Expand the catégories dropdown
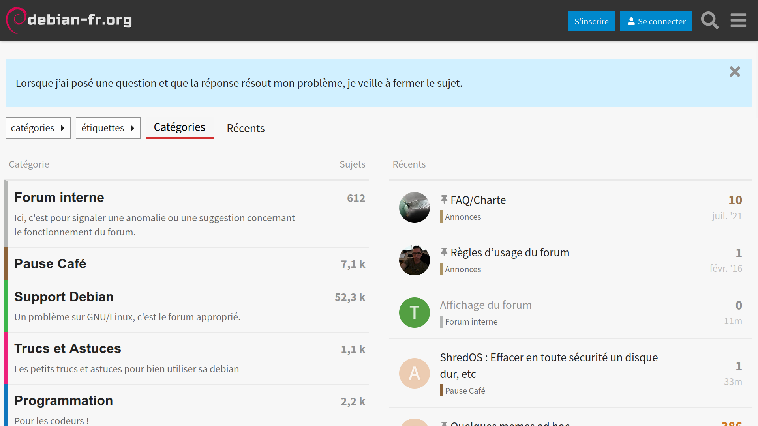758x426 pixels. [x=38, y=128]
